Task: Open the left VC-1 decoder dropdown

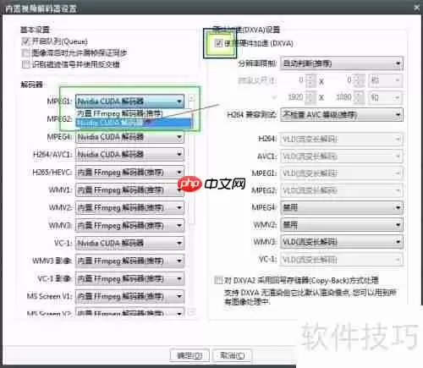Action: (130, 243)
